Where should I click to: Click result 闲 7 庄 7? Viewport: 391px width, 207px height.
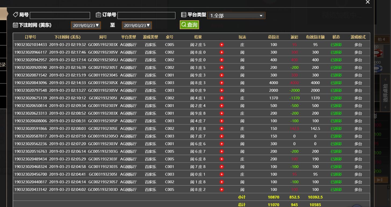(198, 136)
